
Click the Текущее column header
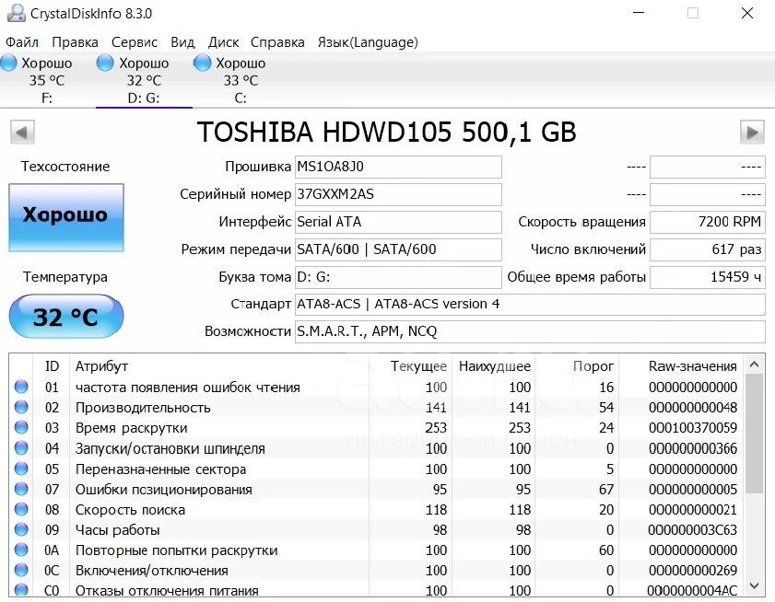(418, 366)
